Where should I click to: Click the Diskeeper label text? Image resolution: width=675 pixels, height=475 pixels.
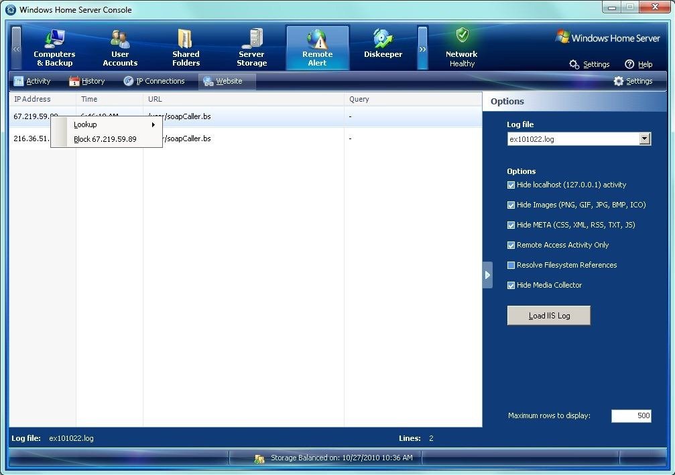click(x=383, y=54)
